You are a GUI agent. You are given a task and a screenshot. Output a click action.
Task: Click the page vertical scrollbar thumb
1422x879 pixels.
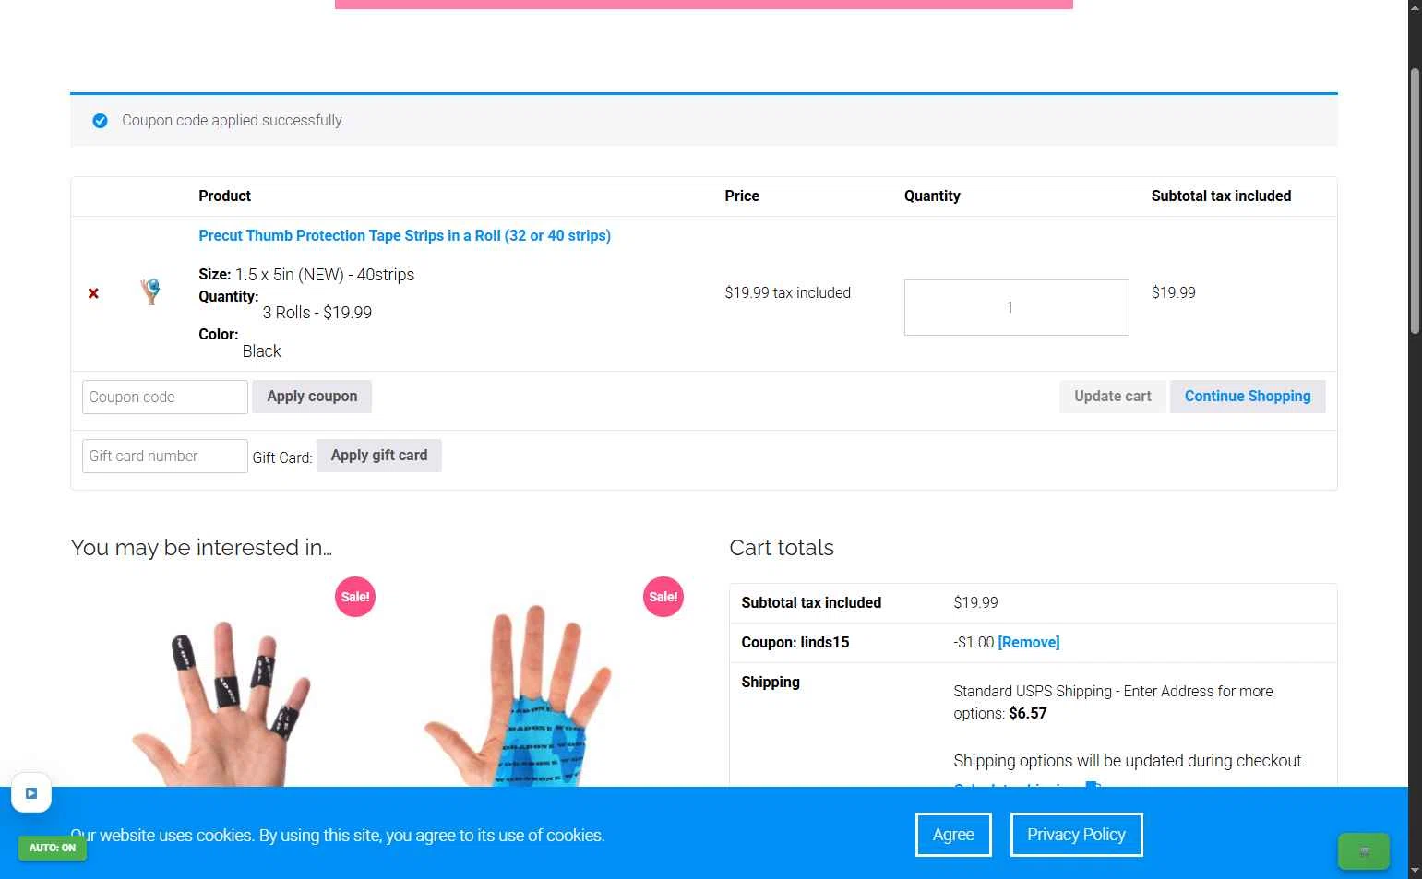click(x=1415, y=201)
